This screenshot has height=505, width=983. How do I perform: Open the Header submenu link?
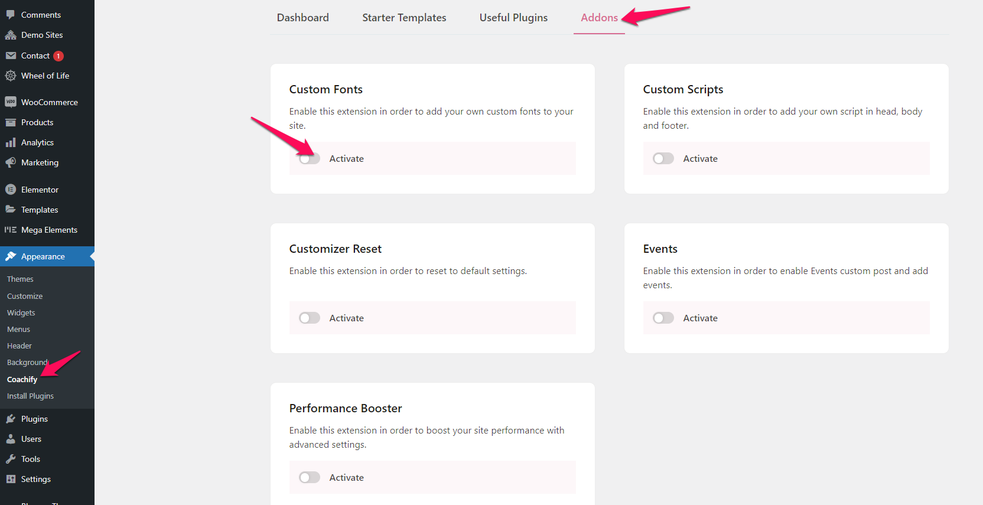click(19, 346)
